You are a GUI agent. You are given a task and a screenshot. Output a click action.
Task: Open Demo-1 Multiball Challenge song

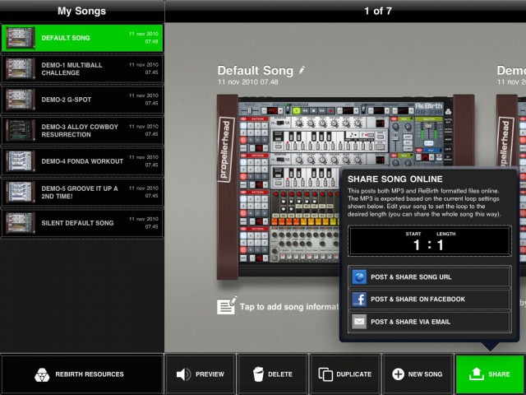[x=82, y=68]
